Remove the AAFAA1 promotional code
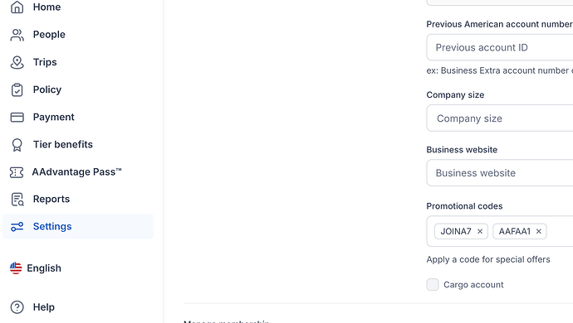 coord(538,231)
